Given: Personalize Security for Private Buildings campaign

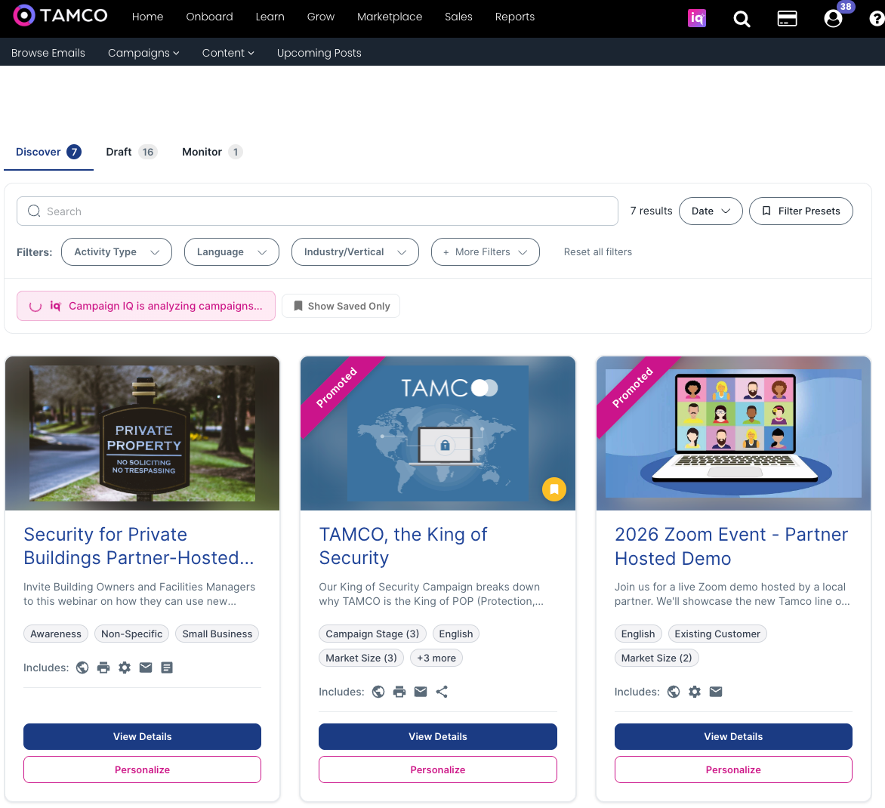Looking at the screenshot, I should (x=142, y=769).
